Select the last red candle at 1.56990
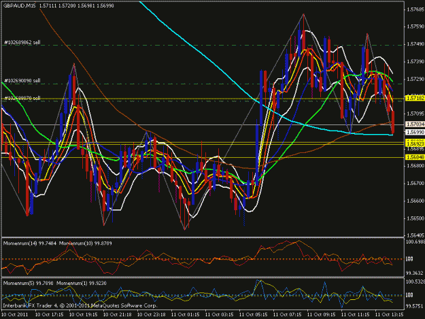425x319 pixels. pos(393,122)
